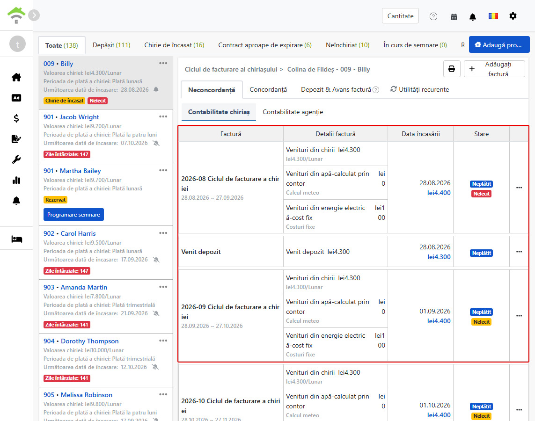
Task: Select the Neînchiriat (10) tab
Action: 347,45
